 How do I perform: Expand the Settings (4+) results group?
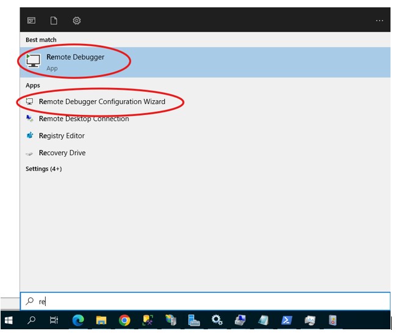(43, 169)
